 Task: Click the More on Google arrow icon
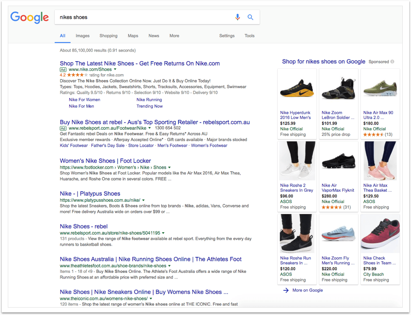[286, 290]
